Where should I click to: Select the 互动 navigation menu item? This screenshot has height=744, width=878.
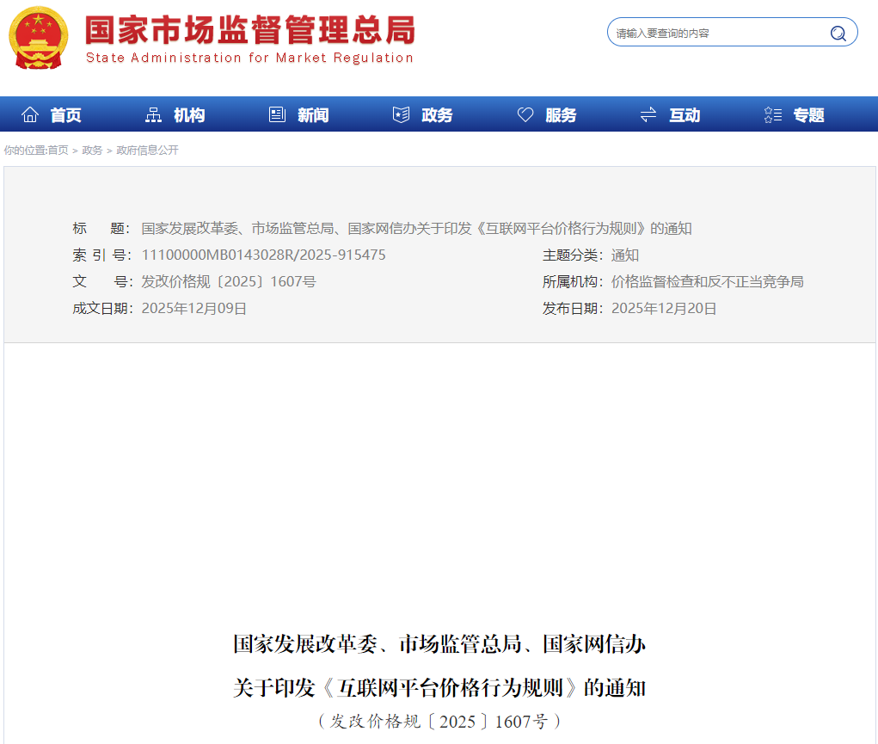click(685, 115)
